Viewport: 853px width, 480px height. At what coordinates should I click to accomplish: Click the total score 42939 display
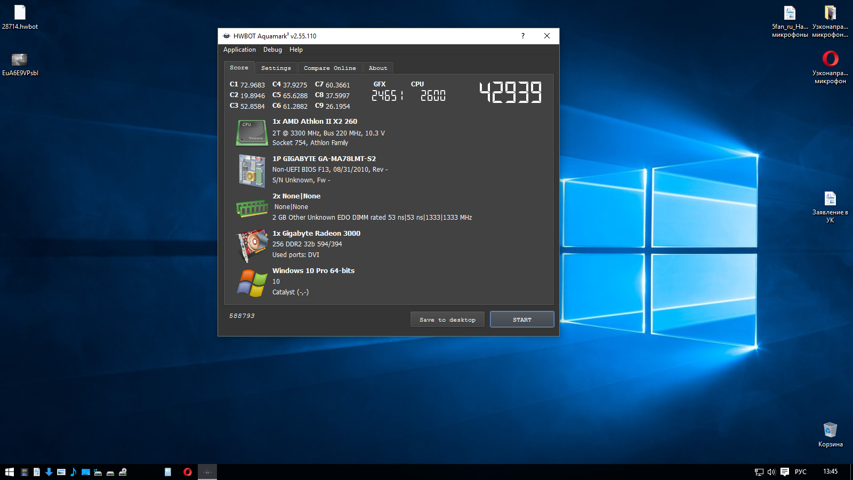tap(510, 92)
